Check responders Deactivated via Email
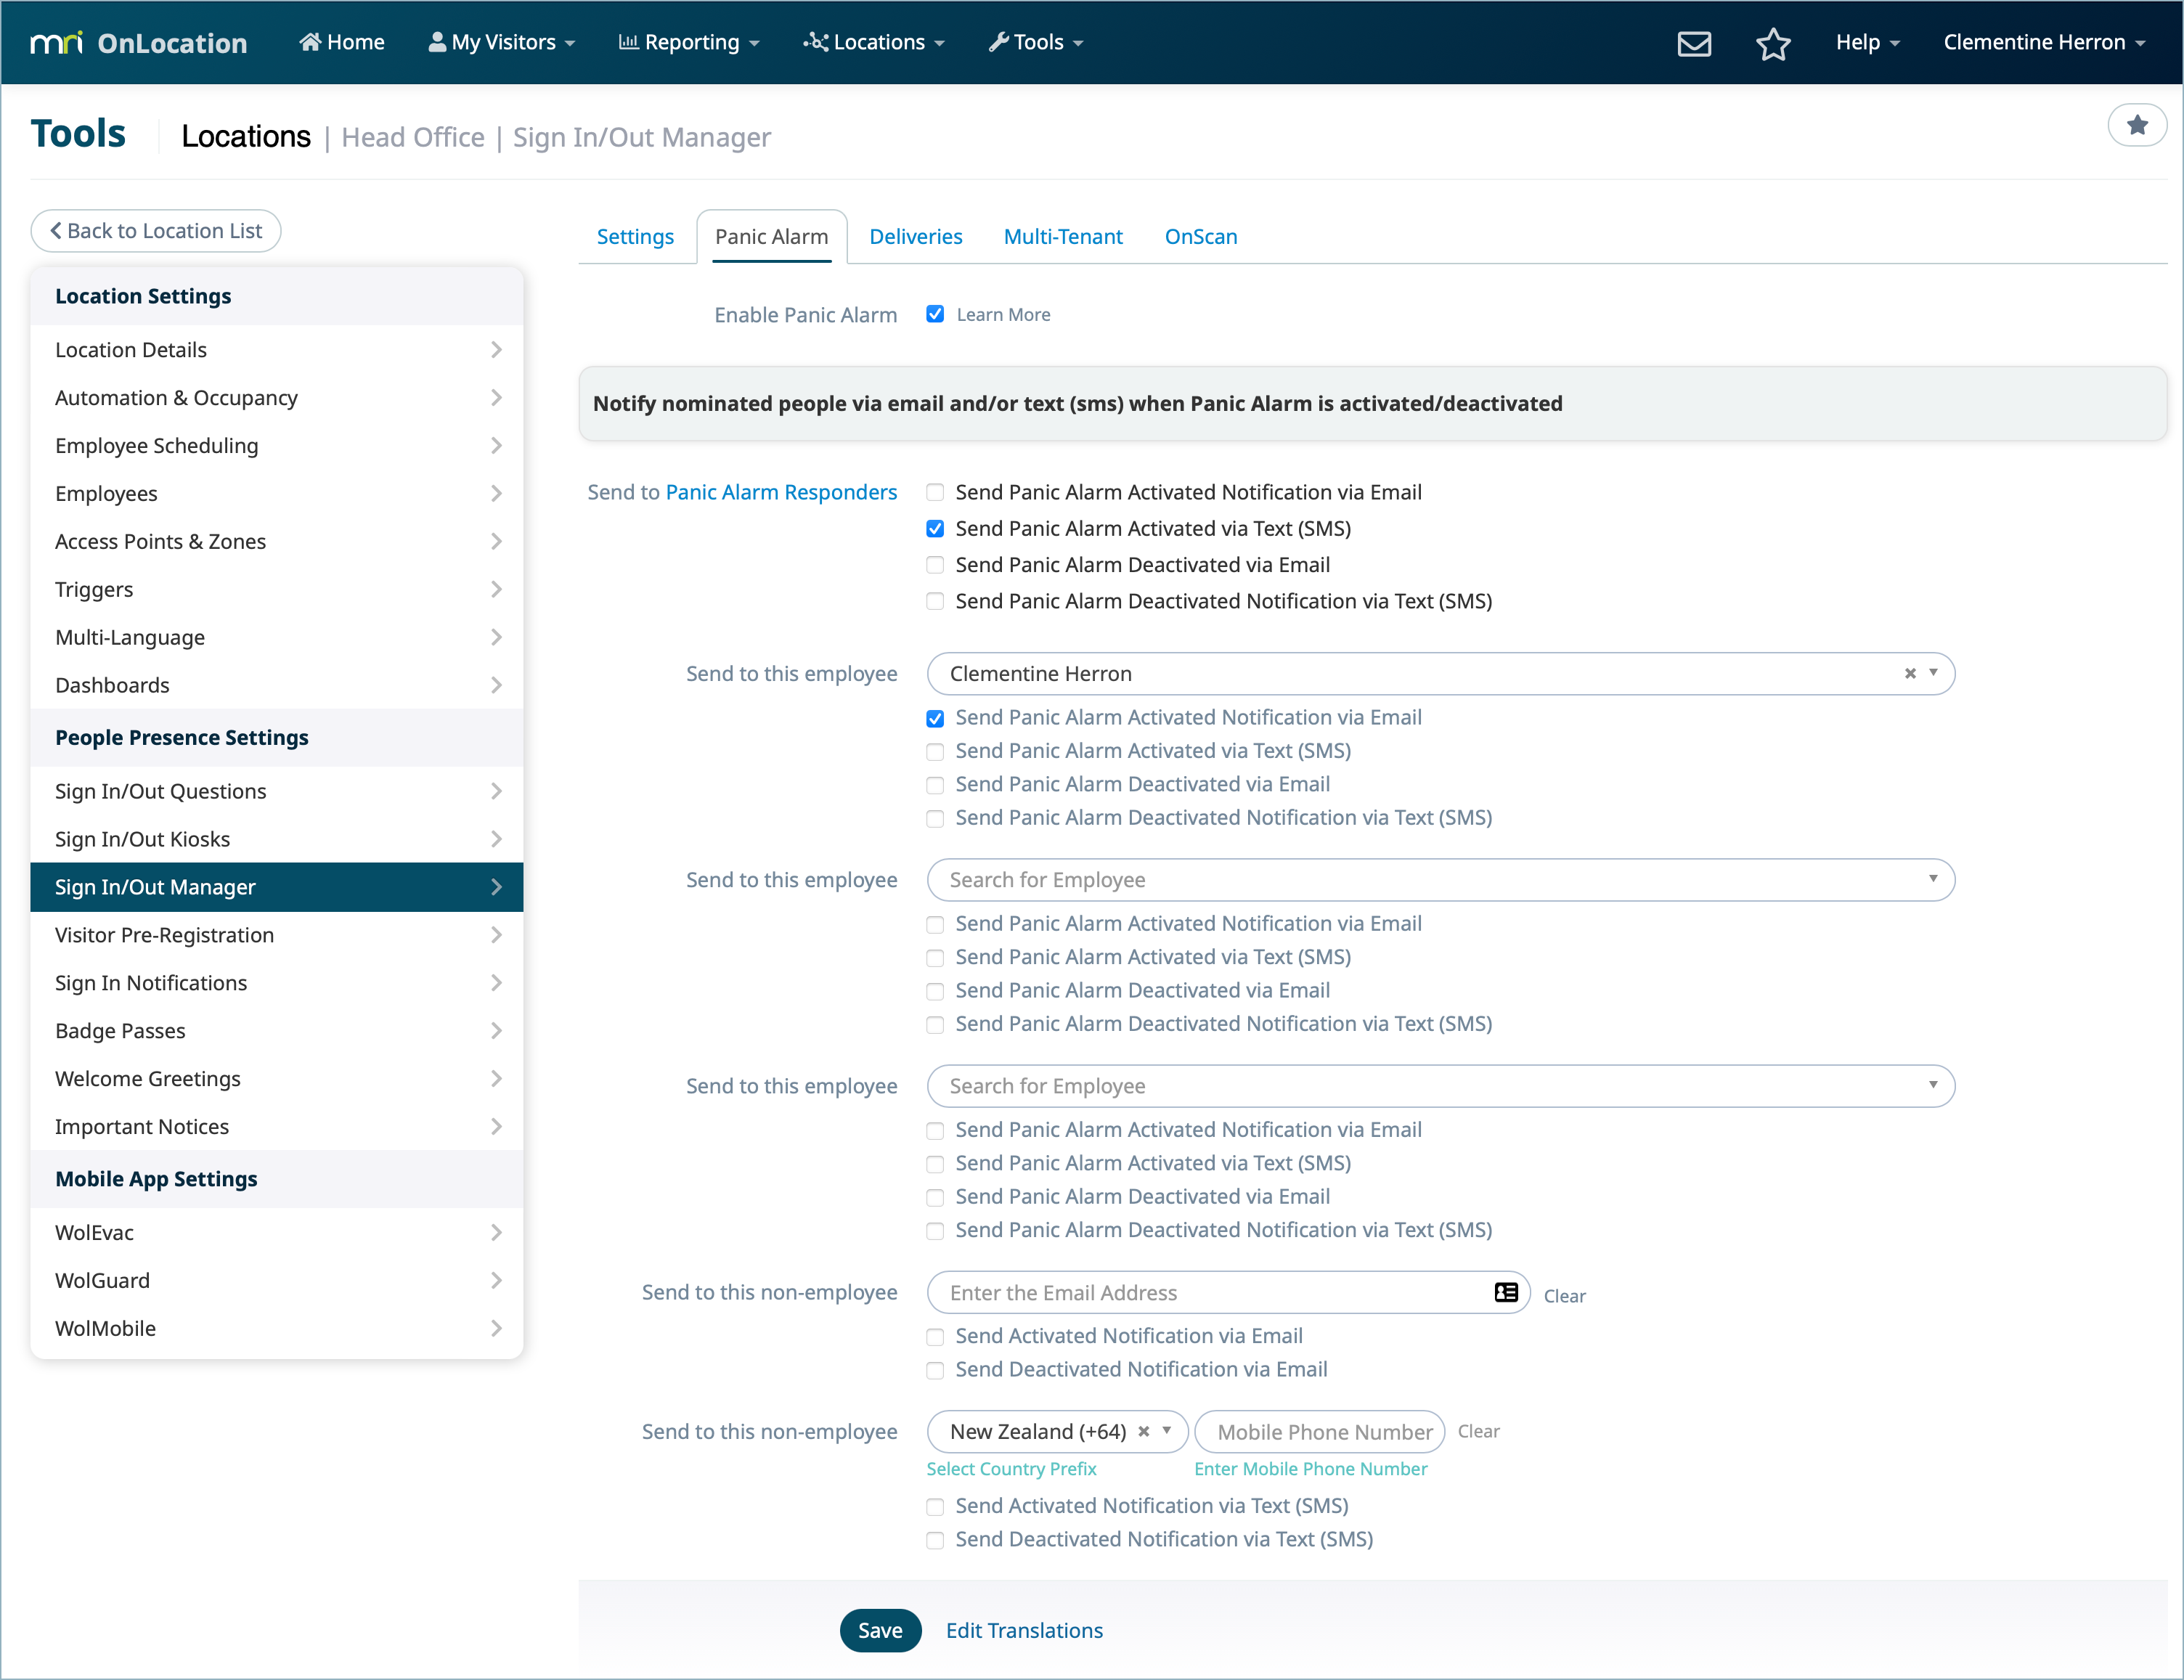Screen dimensions: 2184x1680 [934, 566]
